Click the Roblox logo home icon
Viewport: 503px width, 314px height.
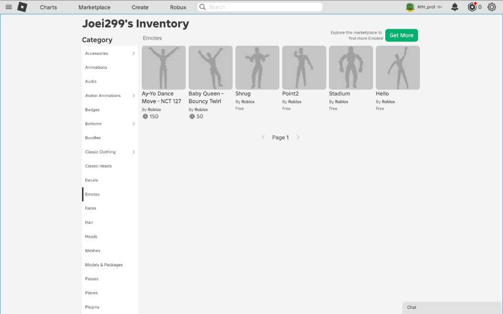coord(22,7)
